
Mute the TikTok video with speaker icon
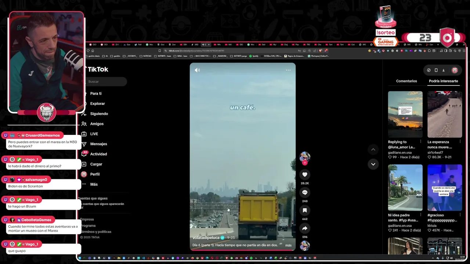click(x=197, y=70)
